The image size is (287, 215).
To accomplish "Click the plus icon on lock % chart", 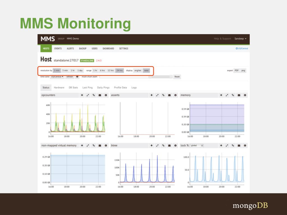I will click(221, 146).
